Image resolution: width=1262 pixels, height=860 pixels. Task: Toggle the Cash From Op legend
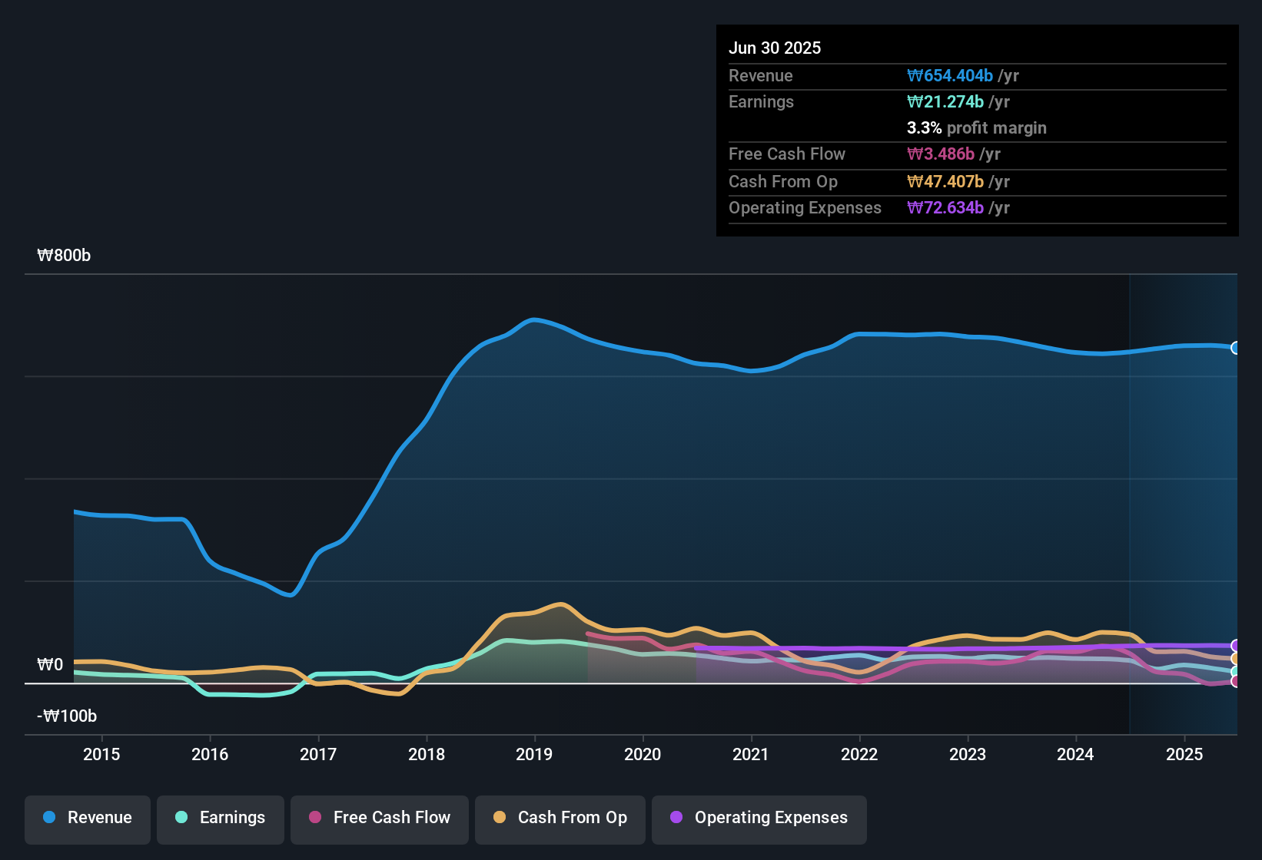tap(560, 818)
